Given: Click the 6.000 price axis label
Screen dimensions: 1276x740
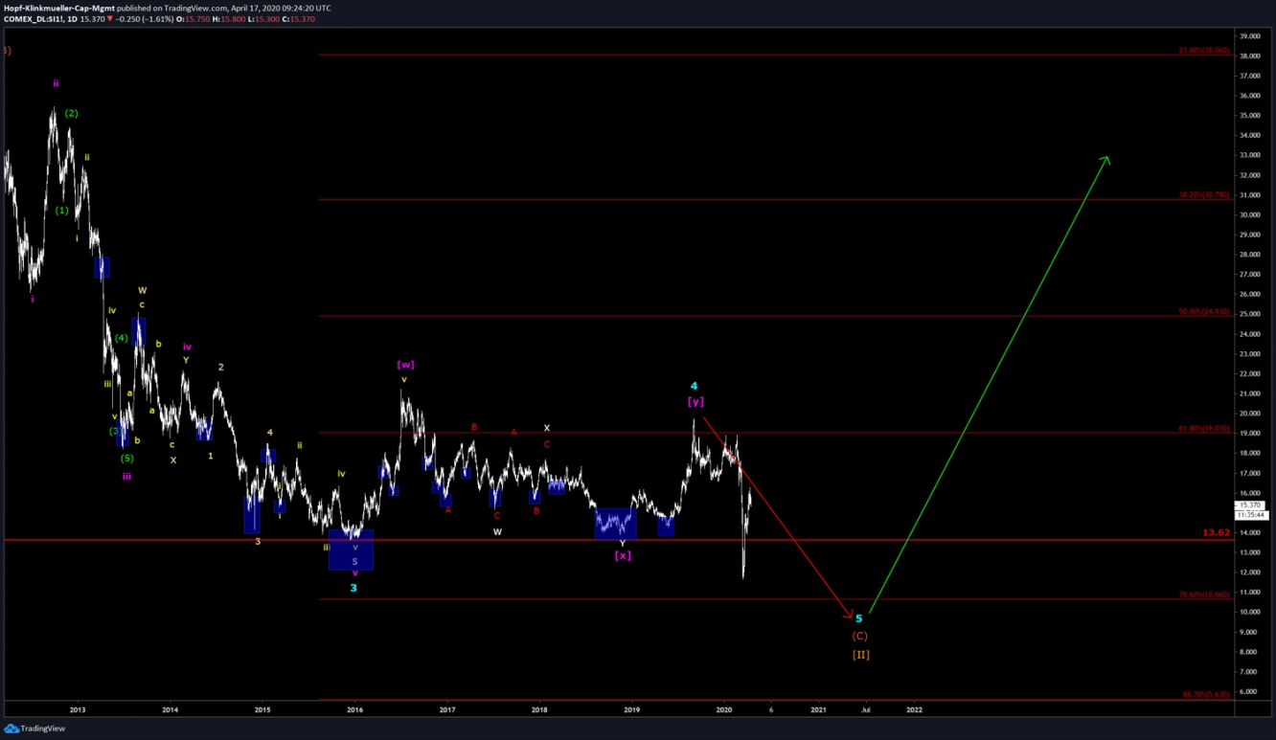Looking at the screenshot, I should point(1249,691).
